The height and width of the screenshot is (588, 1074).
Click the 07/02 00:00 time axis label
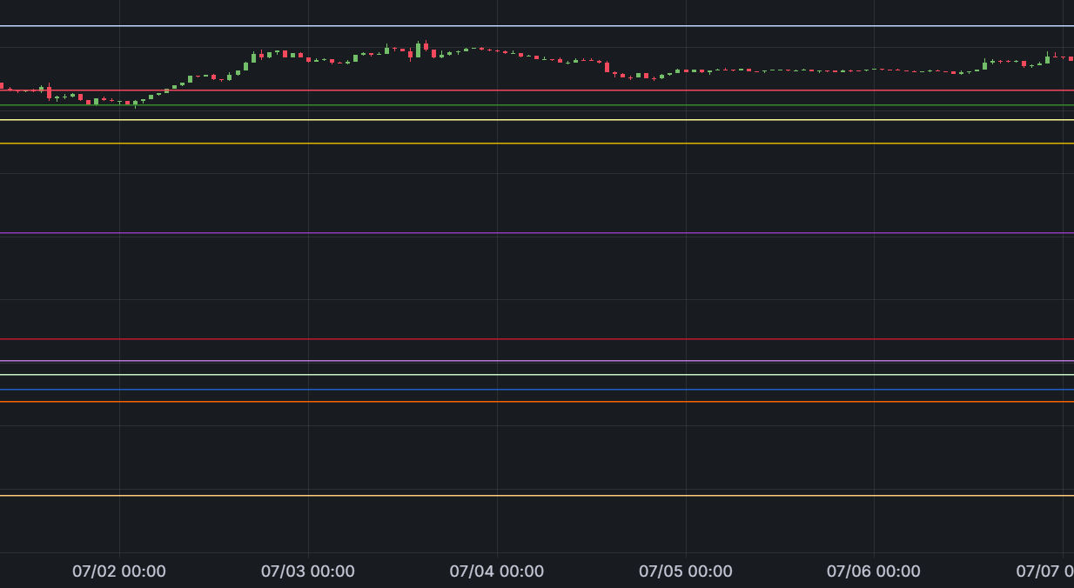pos(119,571)
